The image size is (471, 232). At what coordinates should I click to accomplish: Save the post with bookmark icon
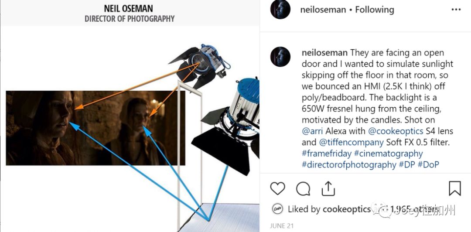(x=455, y=188)
